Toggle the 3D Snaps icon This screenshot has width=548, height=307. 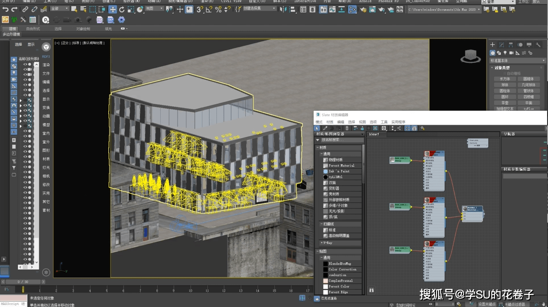click(x=200, y=9)
